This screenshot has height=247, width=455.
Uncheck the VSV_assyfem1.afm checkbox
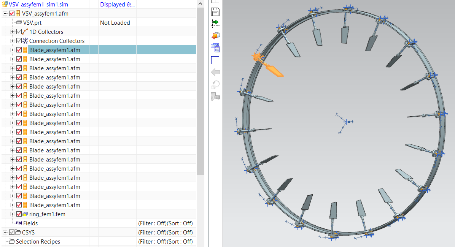coord(11,13)
